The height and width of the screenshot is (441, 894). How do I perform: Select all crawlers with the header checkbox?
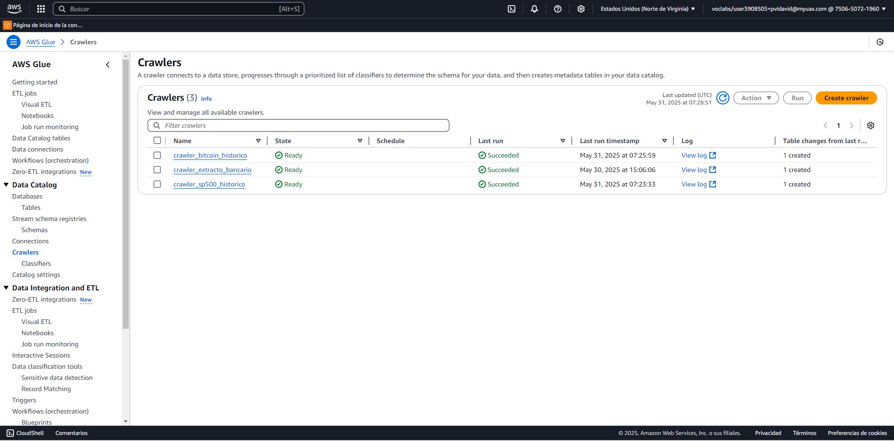coord(157,140)
